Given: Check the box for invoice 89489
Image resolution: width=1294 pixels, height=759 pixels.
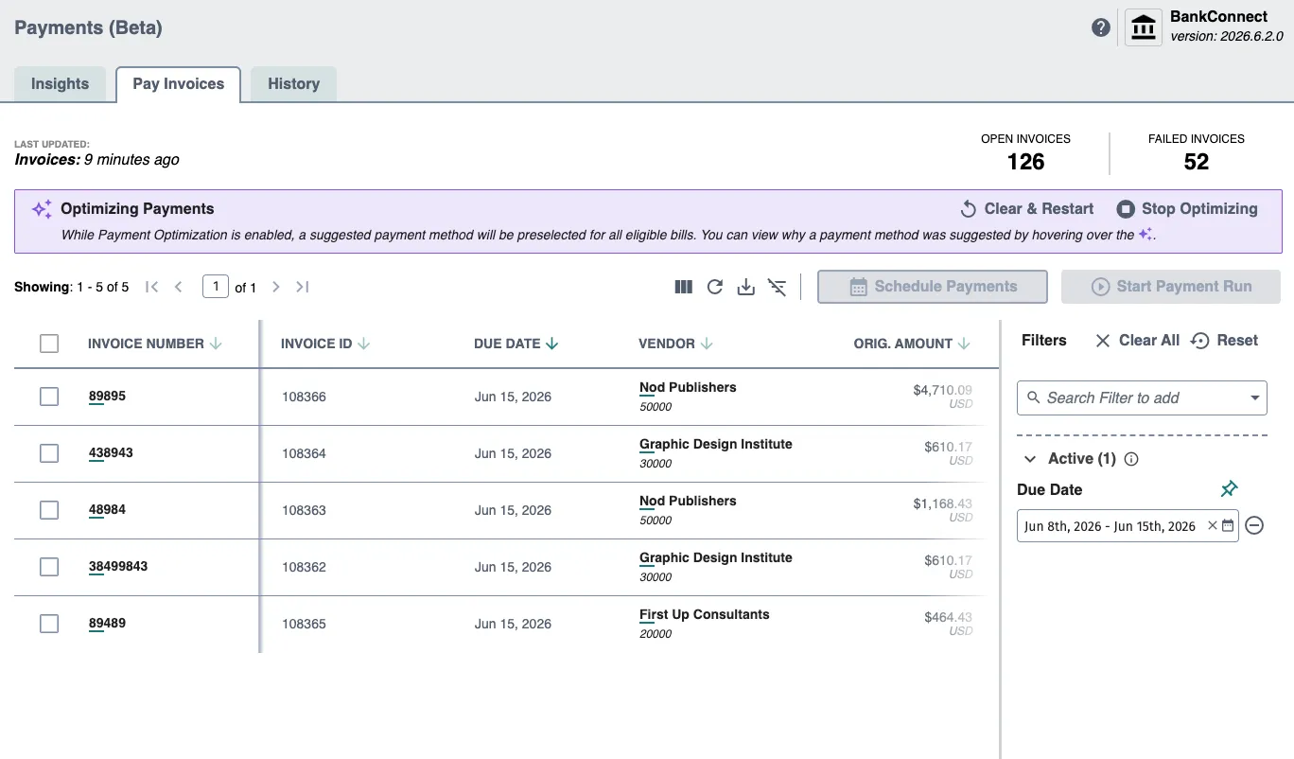Looking at the screenshot, I should click(x=49, y=624).
